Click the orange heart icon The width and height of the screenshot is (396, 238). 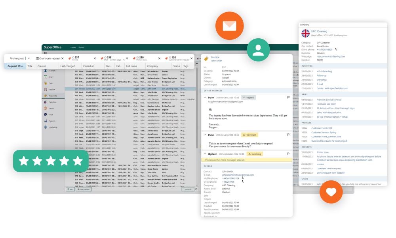[331, 192]
